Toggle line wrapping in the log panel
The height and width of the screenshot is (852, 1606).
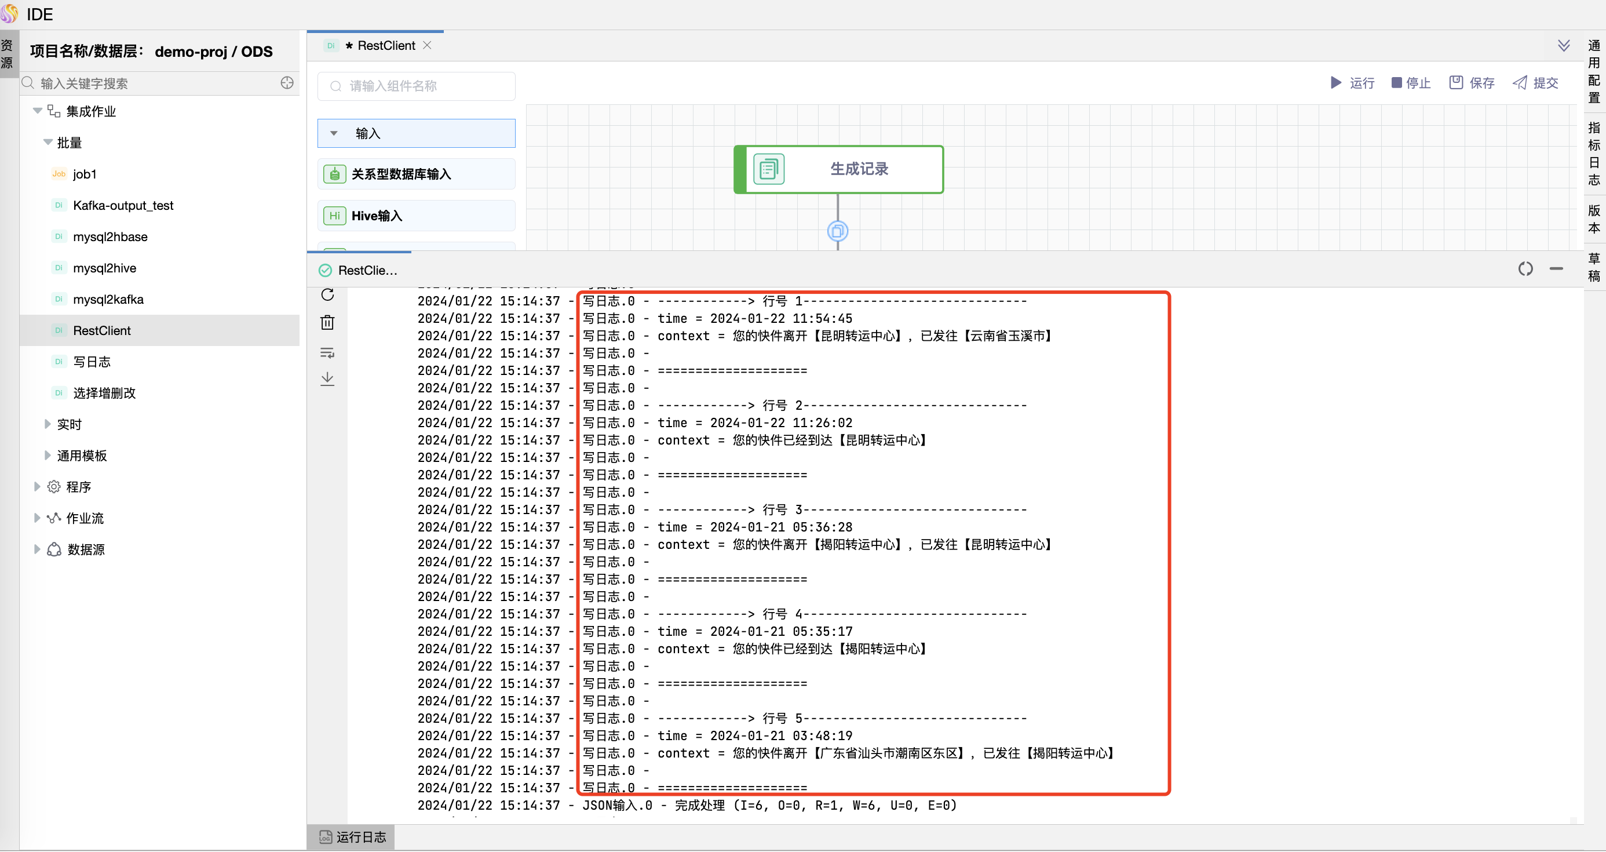click(x=328, y=353)
